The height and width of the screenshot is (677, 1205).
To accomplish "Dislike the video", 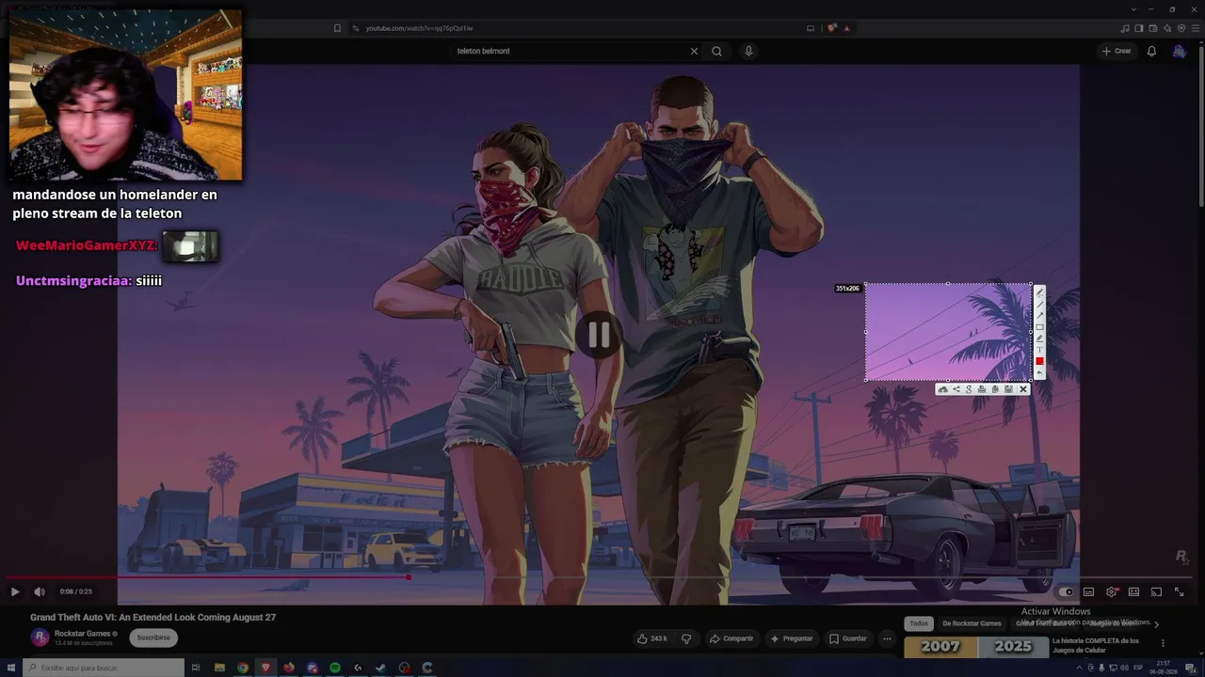I will pyautogui.click(x=686, y=638).
